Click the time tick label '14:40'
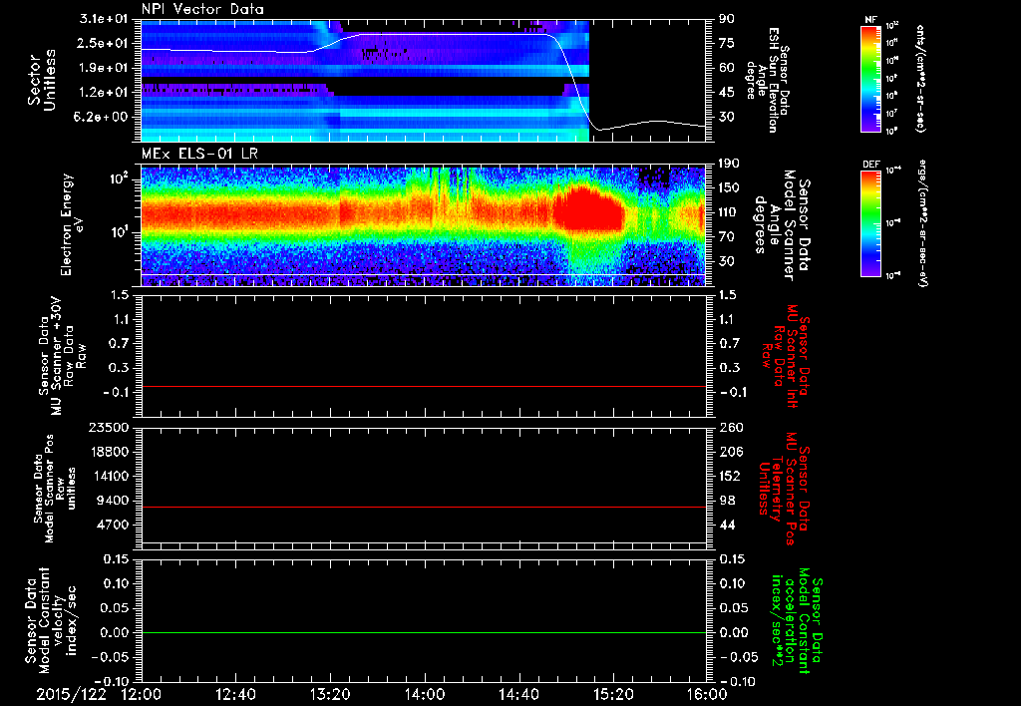 (x=518, y=694)
